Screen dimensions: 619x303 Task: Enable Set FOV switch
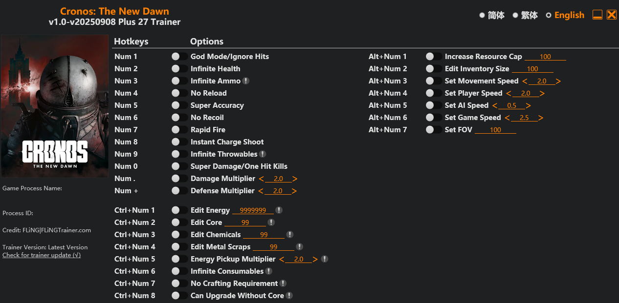click(x=434, y=130)
